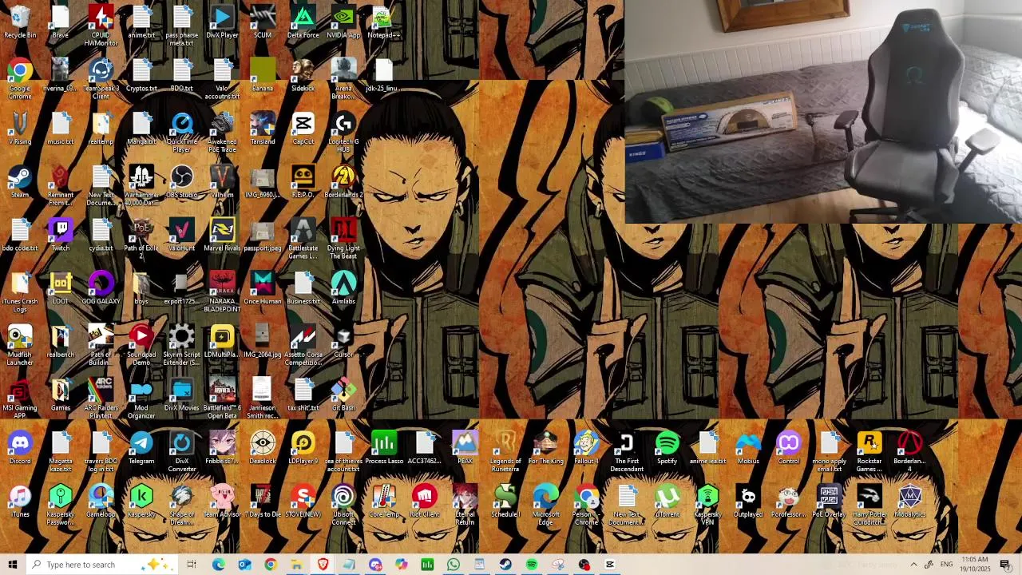Open the NVIDIA App shortcut
The image size is (1022, 575).
coord(343,22)
